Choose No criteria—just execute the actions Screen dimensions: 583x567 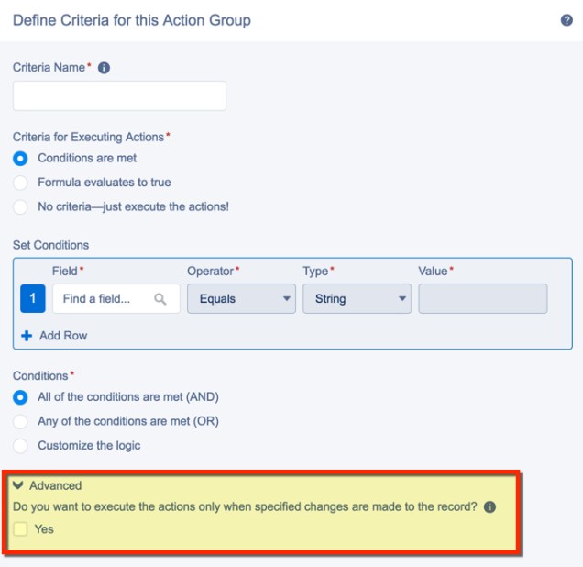point(21,206)
